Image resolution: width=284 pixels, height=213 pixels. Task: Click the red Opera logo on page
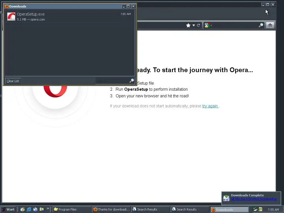55,91
